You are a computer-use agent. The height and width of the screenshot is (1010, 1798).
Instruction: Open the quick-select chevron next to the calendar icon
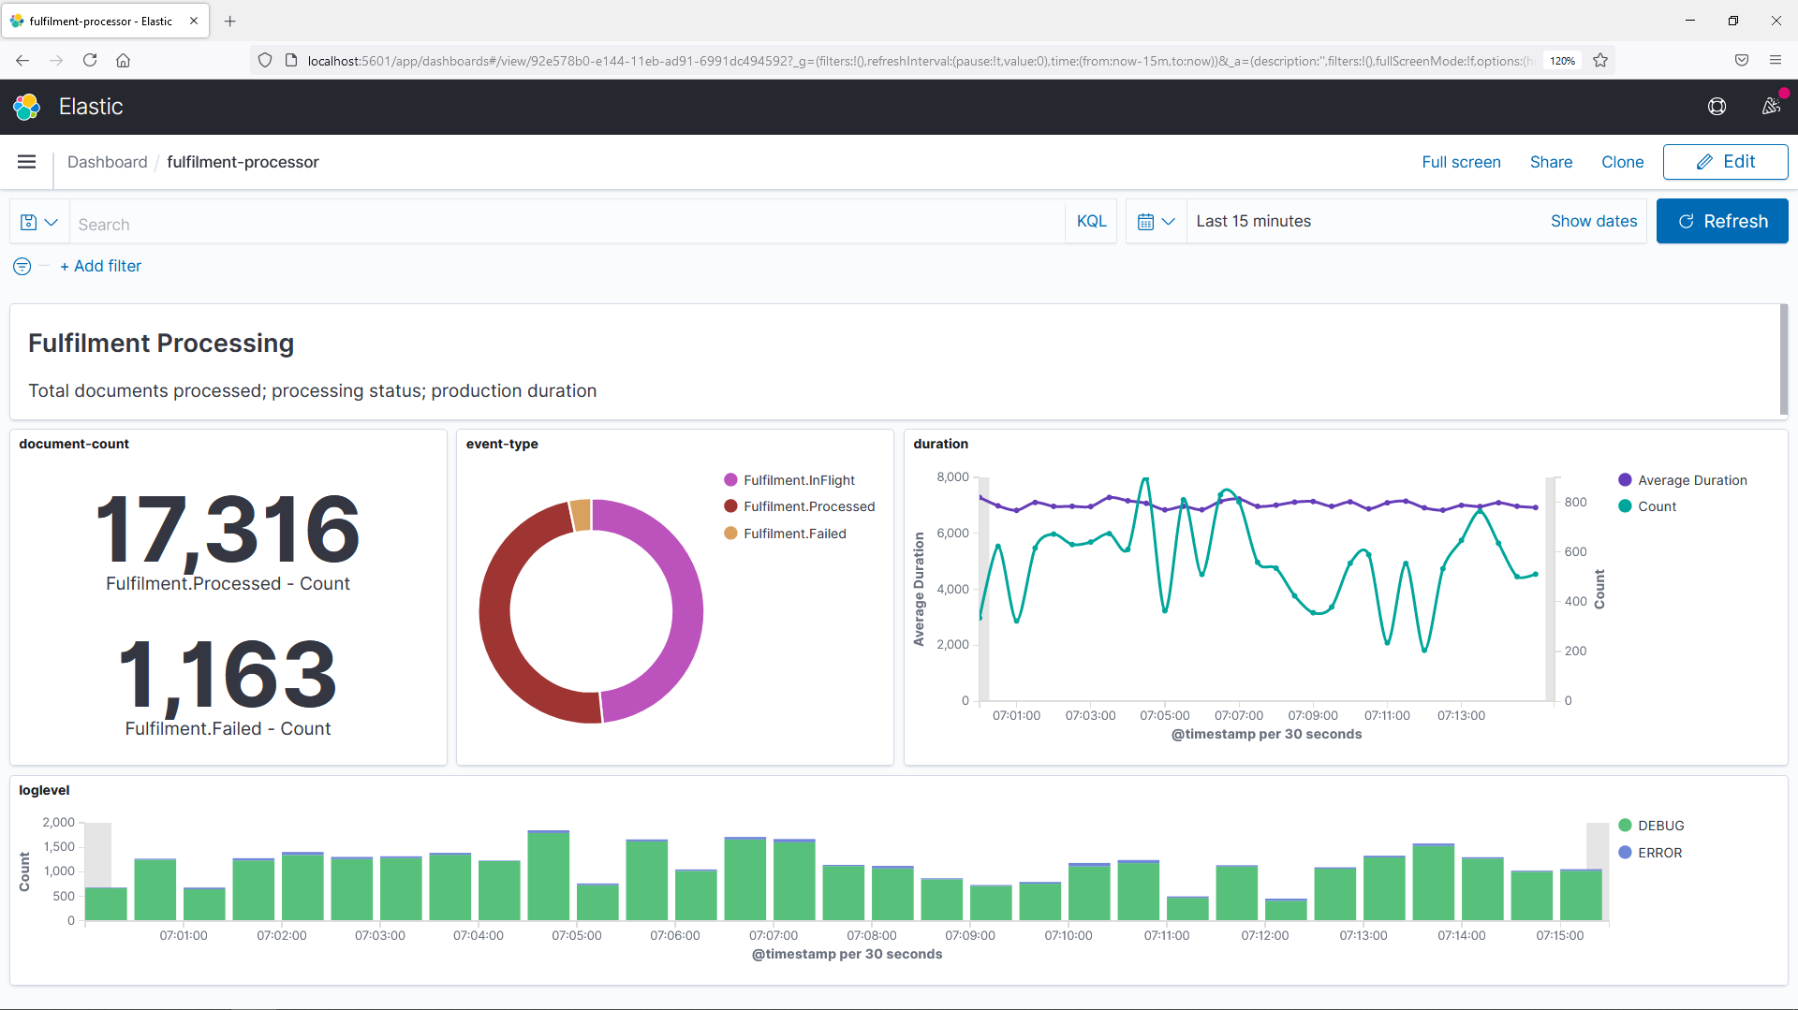coord(1169,221)
